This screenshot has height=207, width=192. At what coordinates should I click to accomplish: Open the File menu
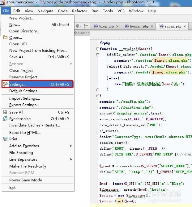pos(6,11)
